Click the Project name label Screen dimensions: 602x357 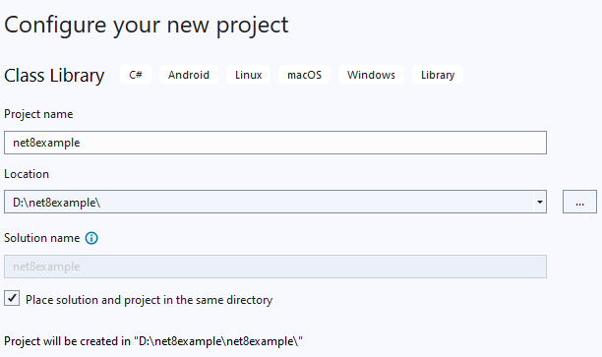(x=38, y=114)
